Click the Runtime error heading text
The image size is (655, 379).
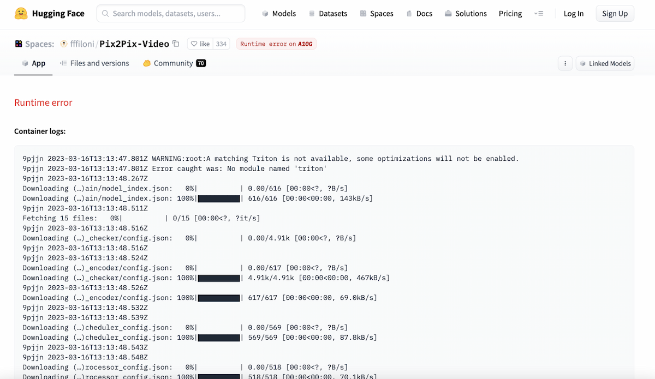(43, 103)
